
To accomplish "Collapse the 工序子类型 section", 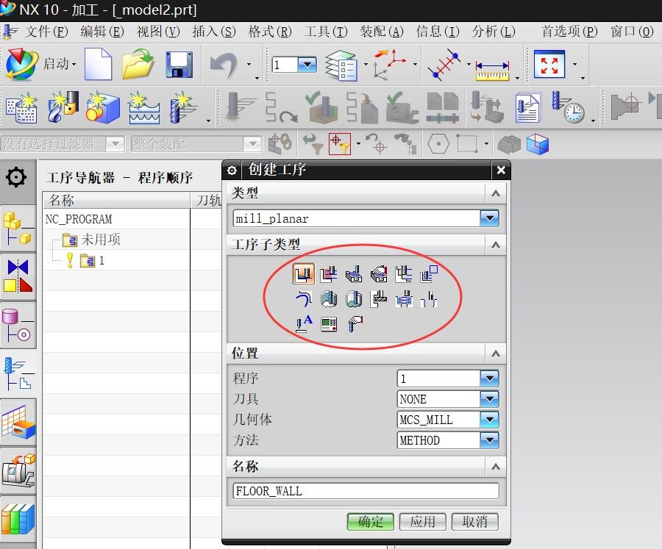I will click(496, 244).
